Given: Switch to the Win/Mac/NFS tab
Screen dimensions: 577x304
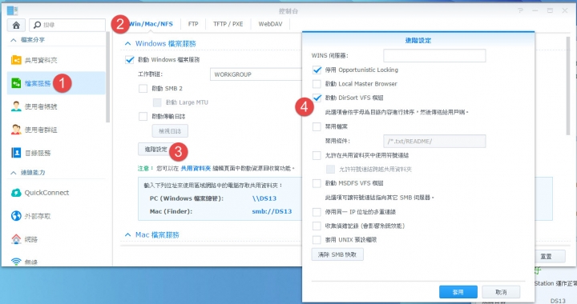Looking at the screenshot, I should coord(151,24).
